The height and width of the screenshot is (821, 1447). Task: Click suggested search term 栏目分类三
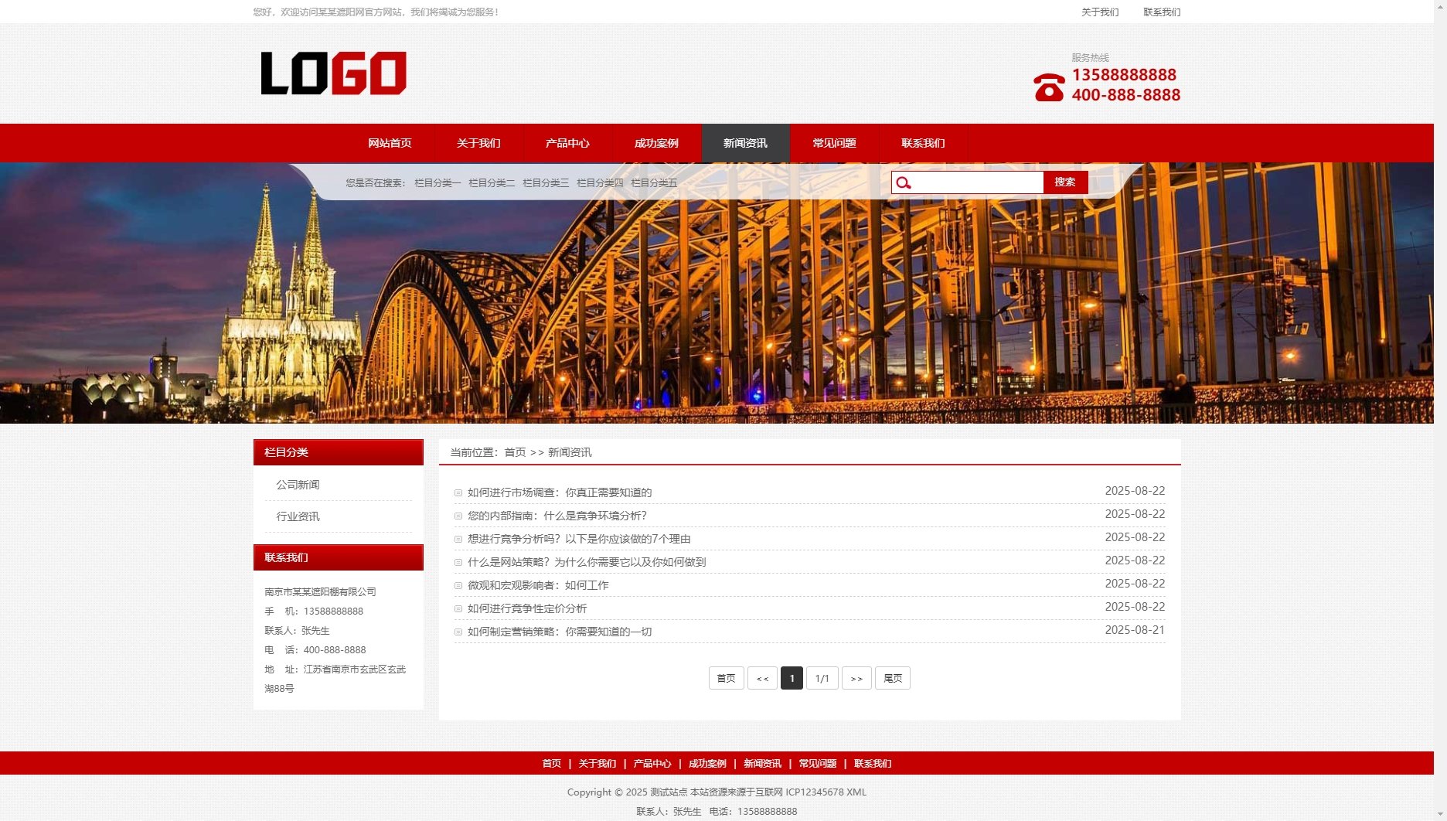(545, 183)
